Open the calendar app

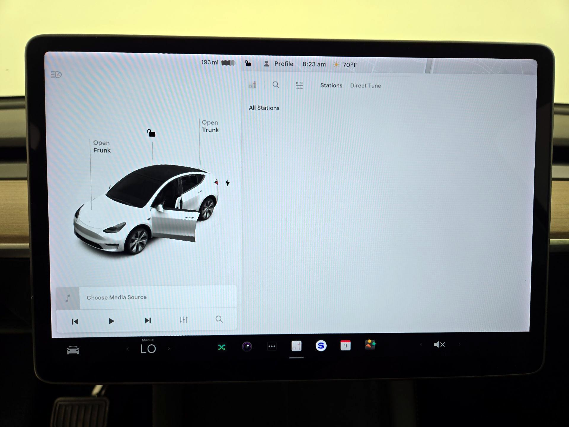click(346, 345)
